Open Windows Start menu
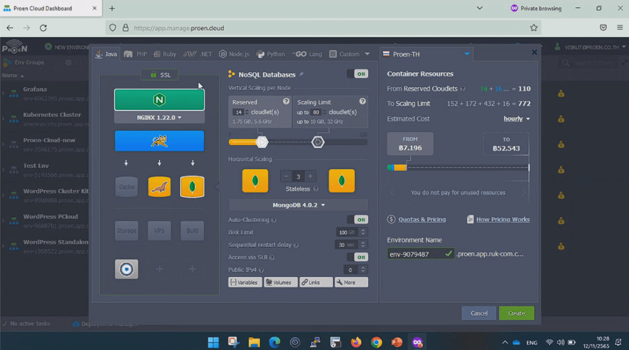Image resolution: width=629 pixels, height=350 pixels. tap(213, 342)
